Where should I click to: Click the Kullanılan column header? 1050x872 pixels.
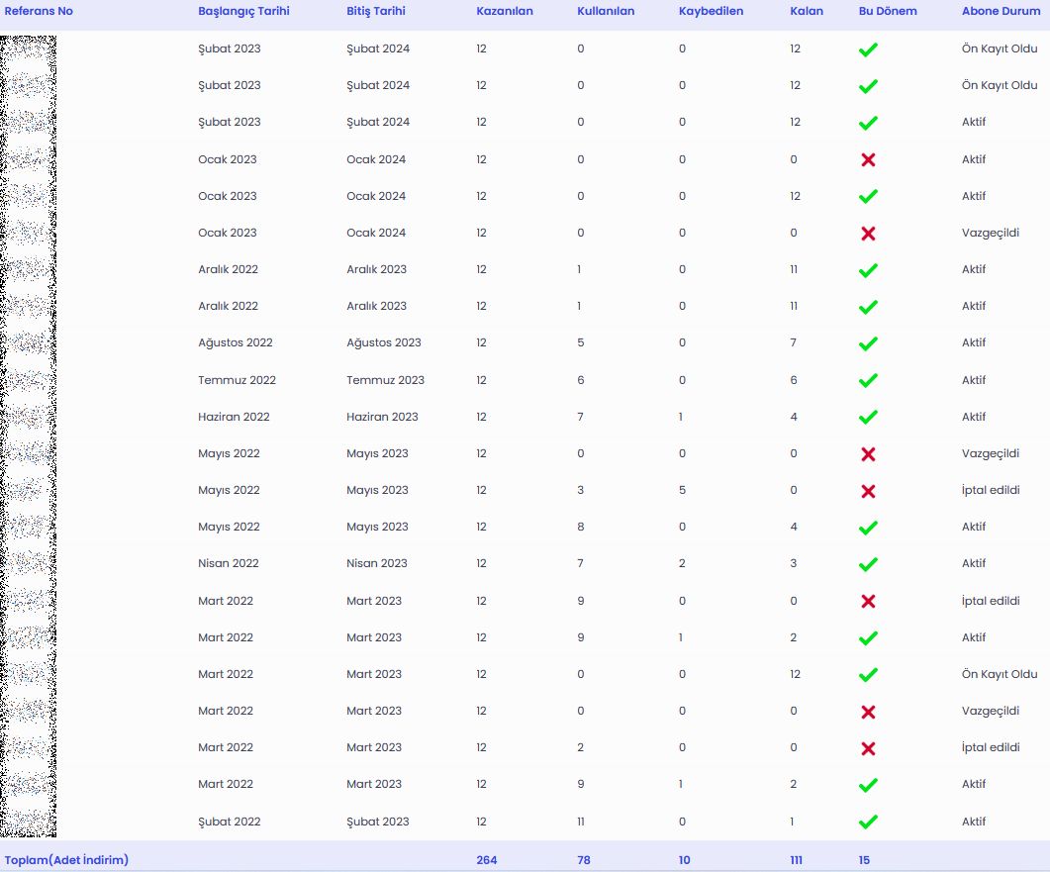tap(606, 11)
